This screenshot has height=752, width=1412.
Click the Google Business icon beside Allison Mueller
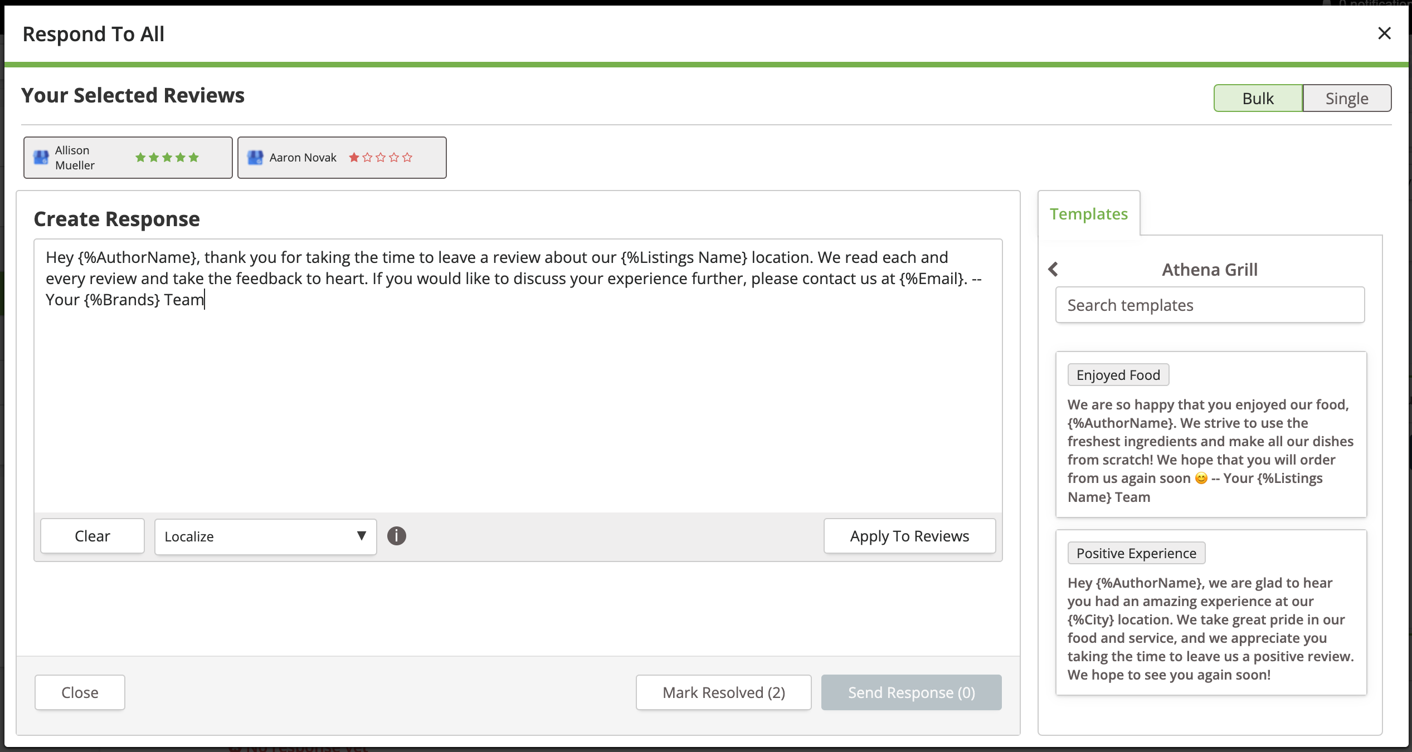point(41,158)
